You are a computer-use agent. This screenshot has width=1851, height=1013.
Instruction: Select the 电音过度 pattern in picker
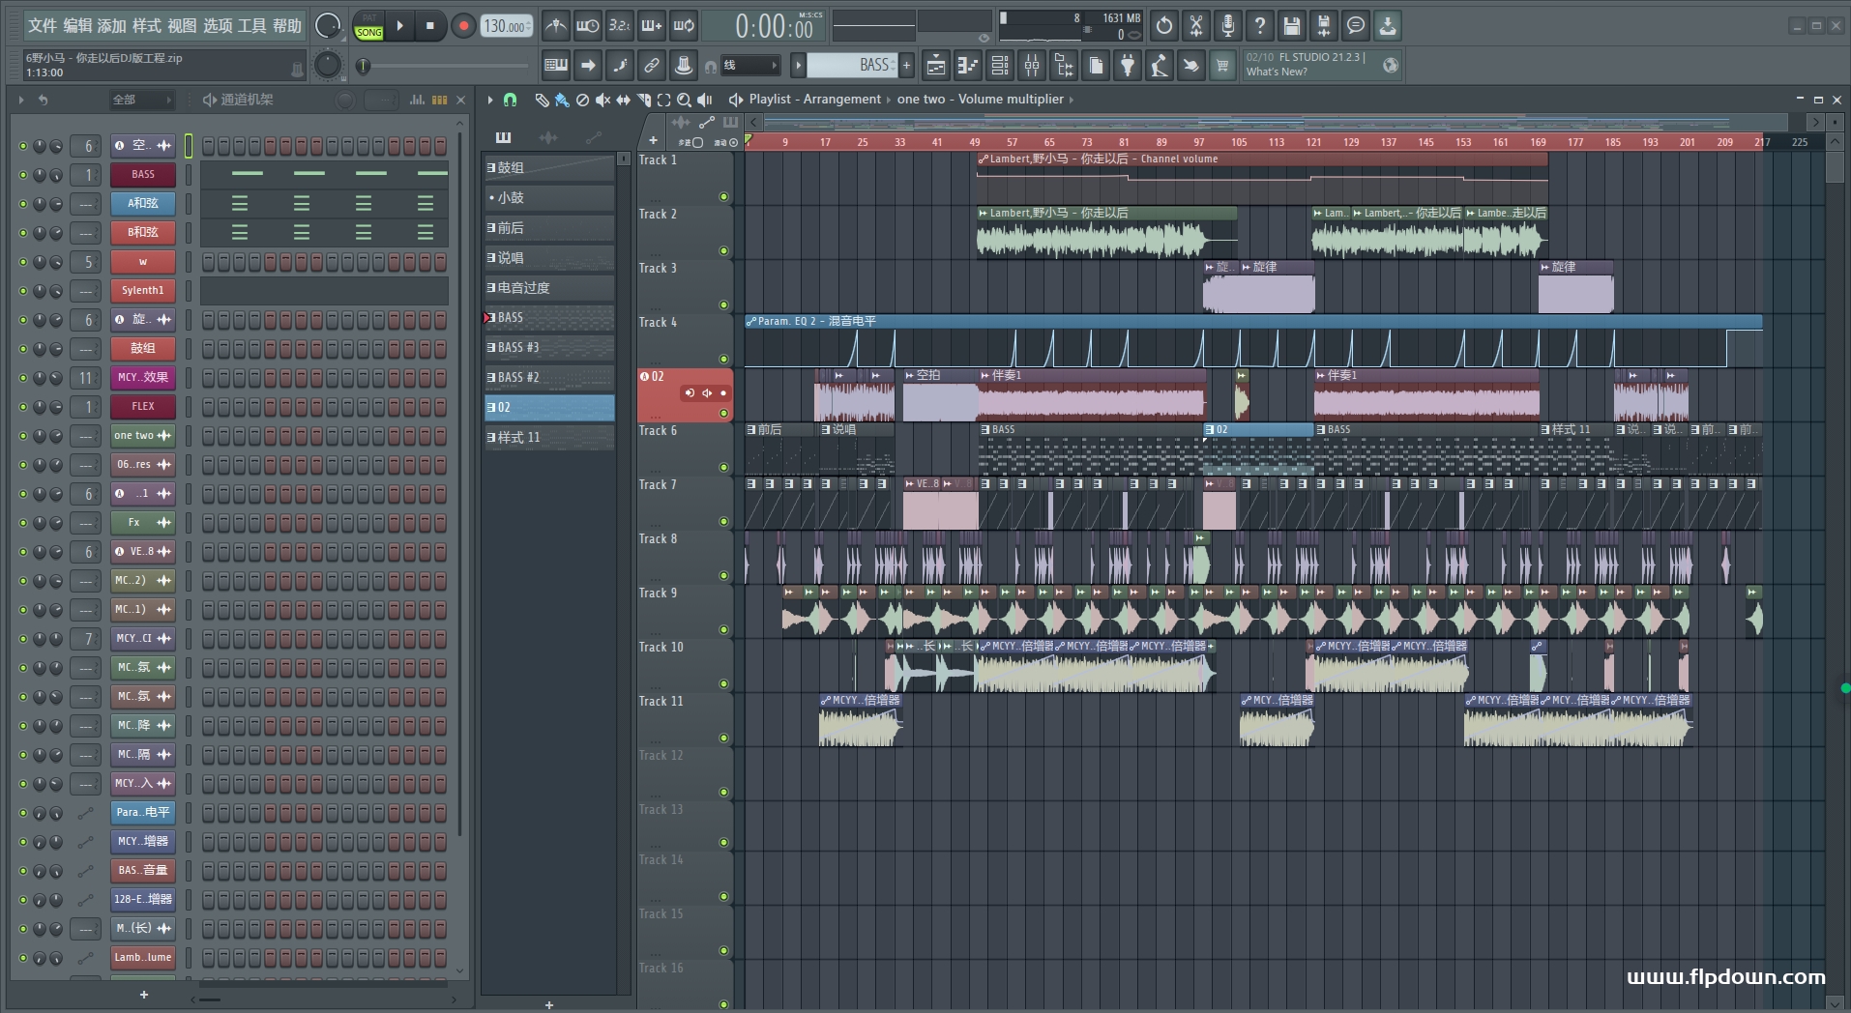549,287
